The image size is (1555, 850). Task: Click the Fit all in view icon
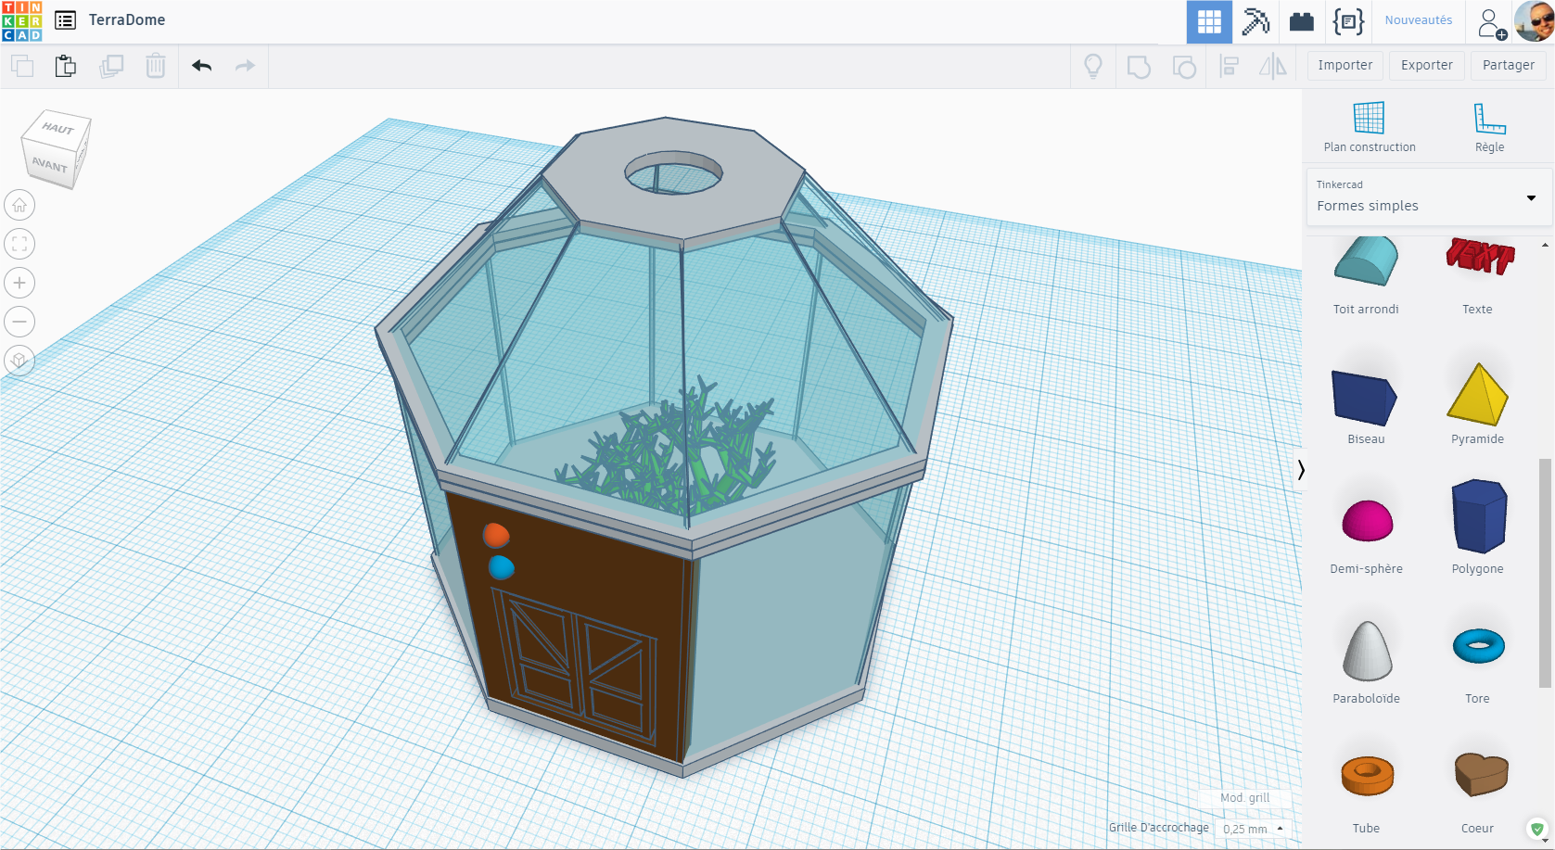pos(19,244)
